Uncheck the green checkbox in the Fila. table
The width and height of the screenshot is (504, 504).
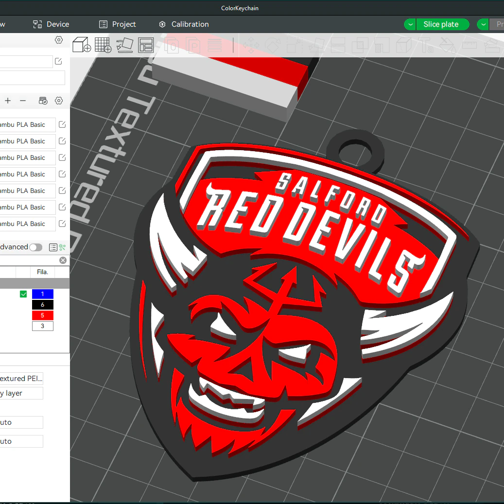point(23,294)
